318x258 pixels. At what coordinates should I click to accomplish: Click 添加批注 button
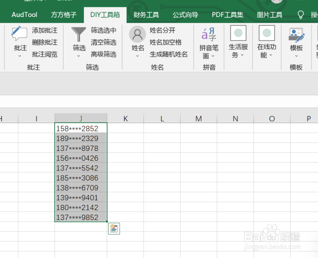[x=45, y=30]
